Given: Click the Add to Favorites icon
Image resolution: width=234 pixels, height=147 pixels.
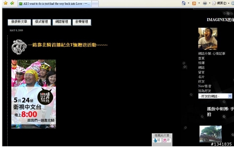Looking at the screenshot, I should click(x=12, y=3).
